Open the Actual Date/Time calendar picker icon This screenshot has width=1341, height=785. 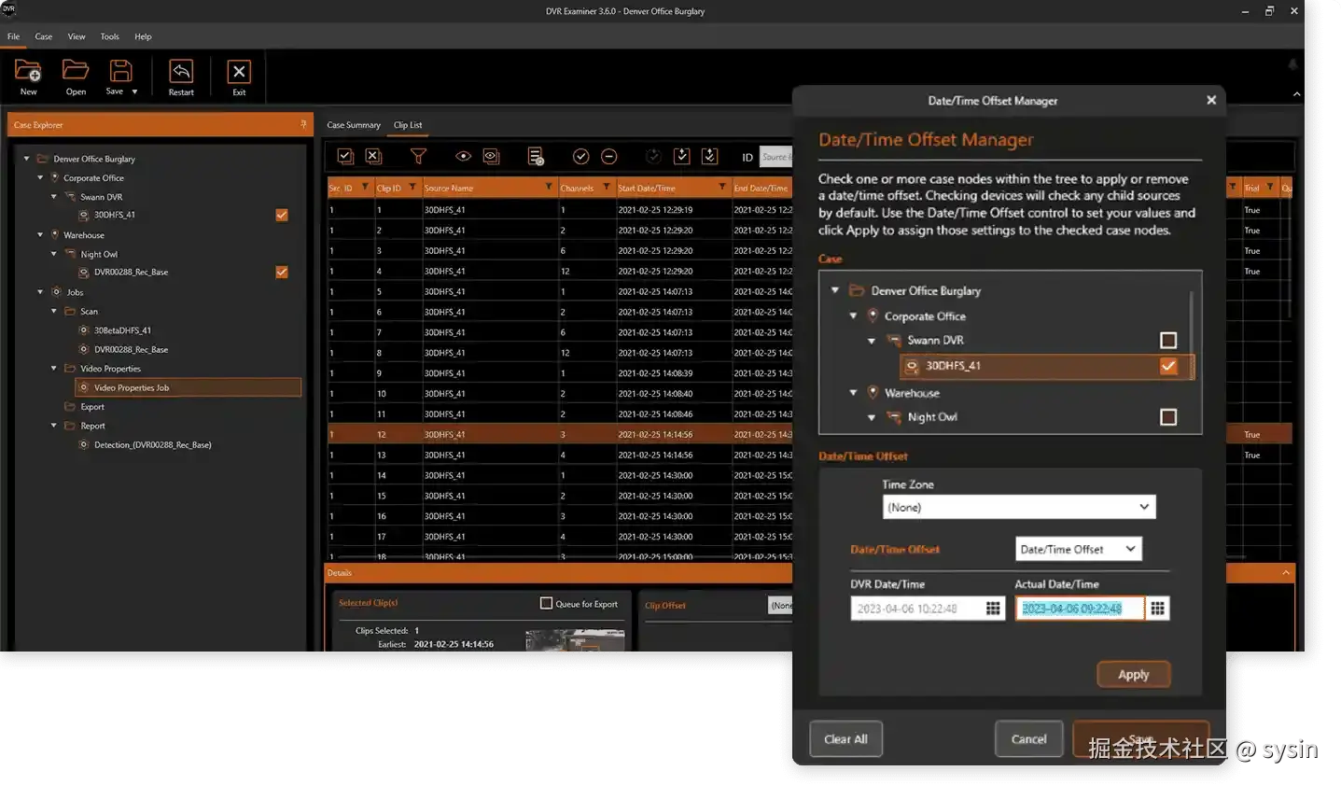click(x=1157, y=609)
